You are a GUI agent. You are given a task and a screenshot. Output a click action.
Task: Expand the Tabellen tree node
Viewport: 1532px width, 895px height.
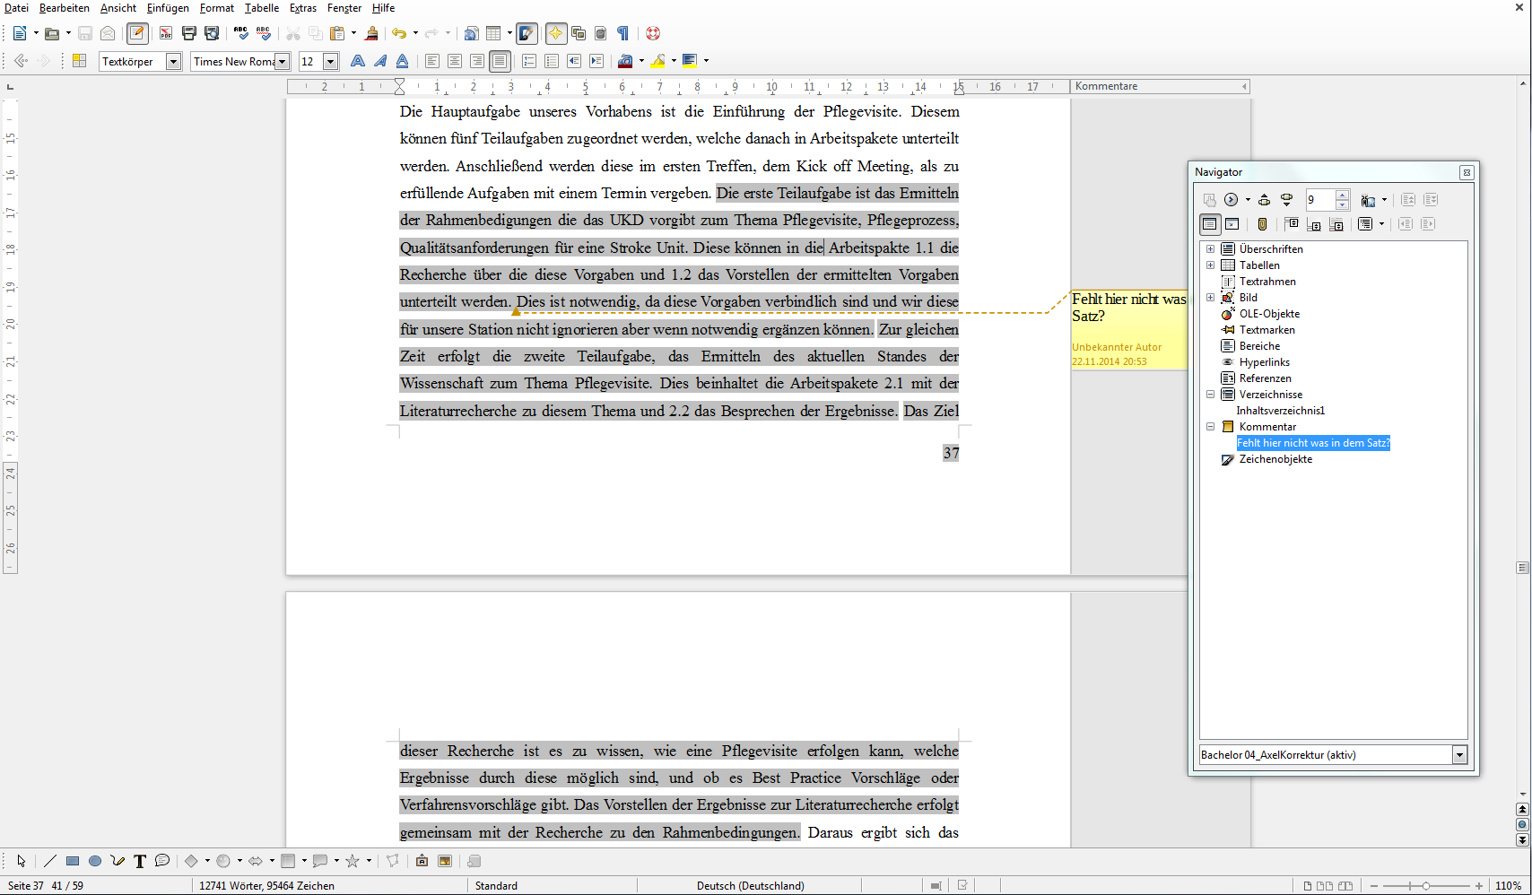pos(1210,265)
